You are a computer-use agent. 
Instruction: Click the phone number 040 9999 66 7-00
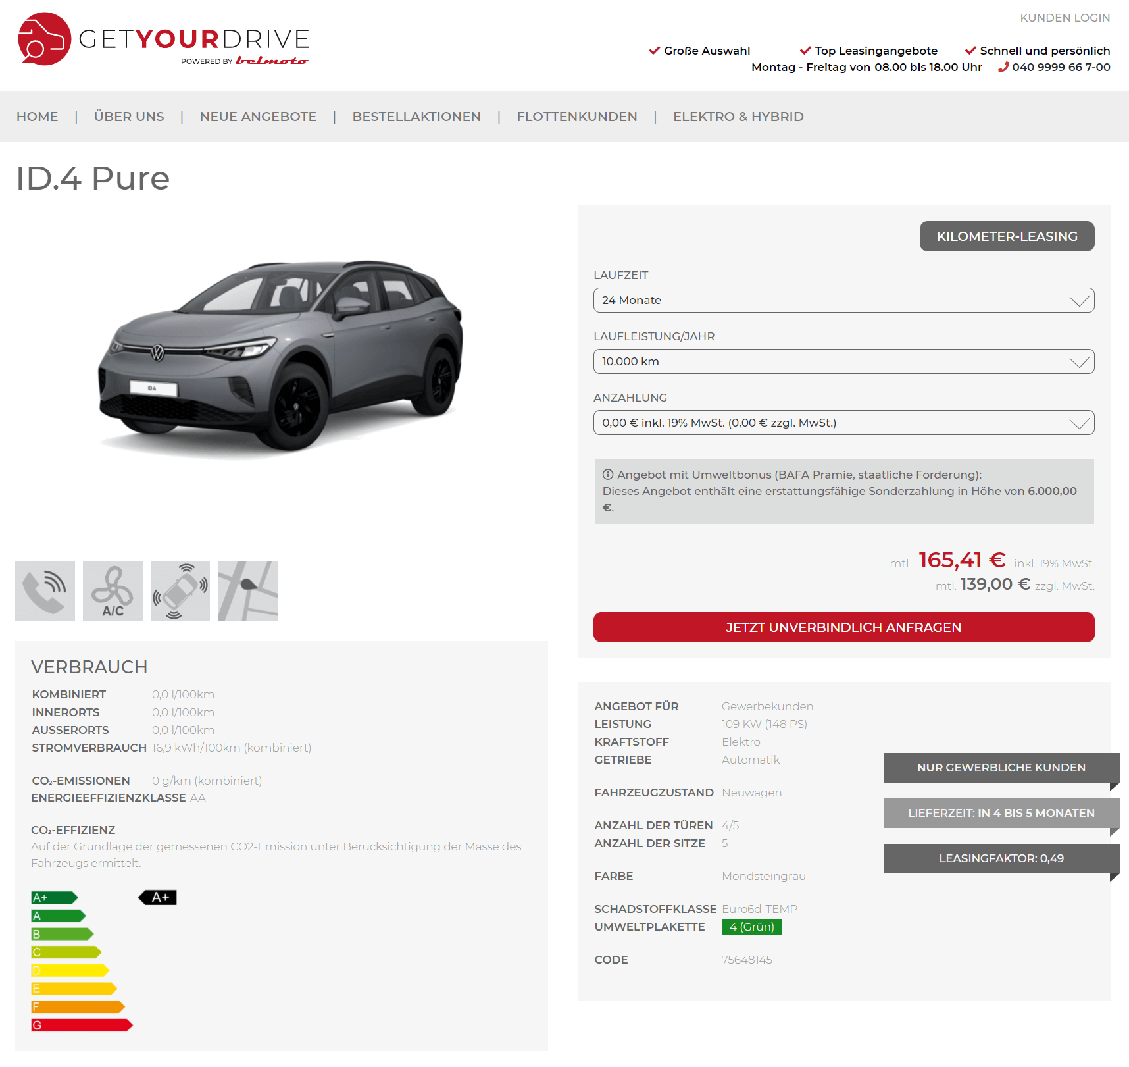pos(1061,67)
